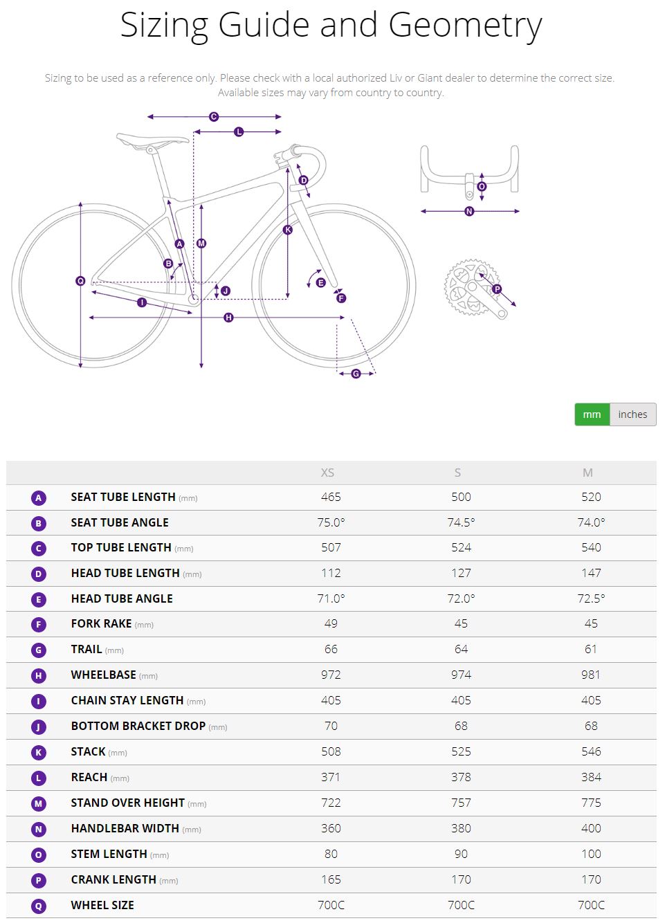The image size is (665, 923).
Task: Click the B icon for Seat Tube Angle
Action: coord(39,524)
